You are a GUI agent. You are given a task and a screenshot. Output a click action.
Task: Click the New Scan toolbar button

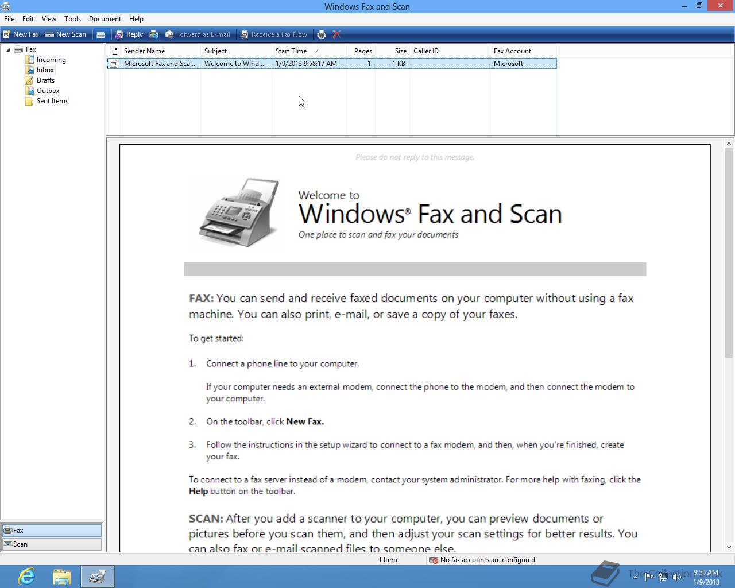point(65,34)
